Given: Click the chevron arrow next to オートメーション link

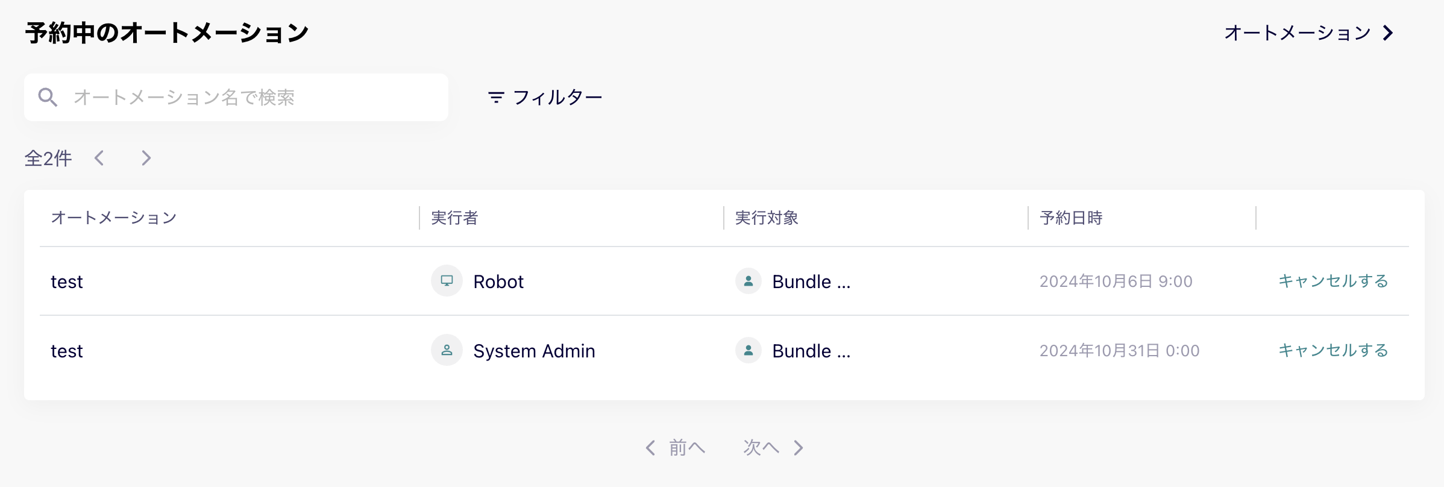Looking at the screenshot, I should click(1388, 33).
